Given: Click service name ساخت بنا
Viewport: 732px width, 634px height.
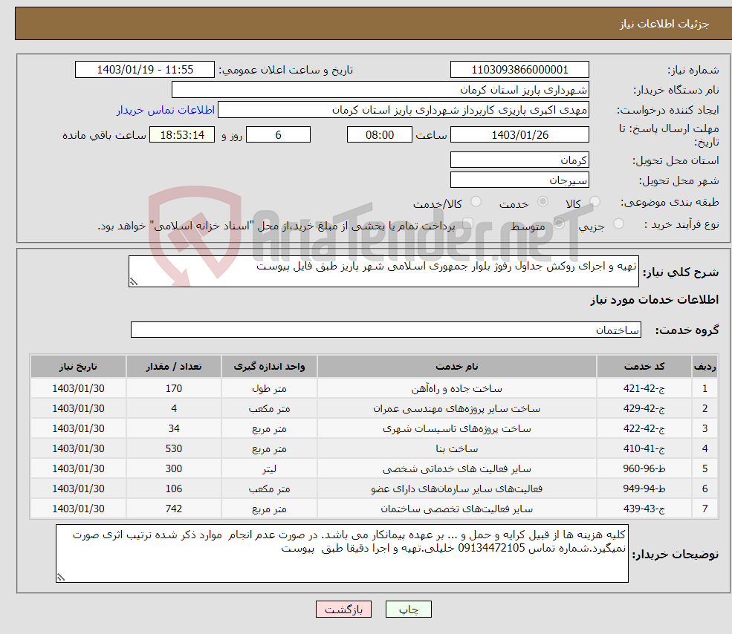Looking at the screenshot, I should coord(456,449).
